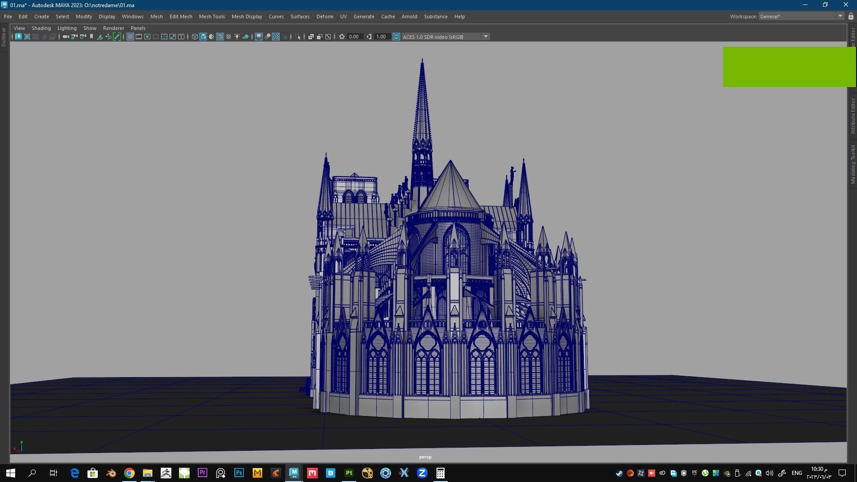Open the Workspace General dropdown
Image resolution: width=857 pixels, height=482 pixels.
(801, 17)
